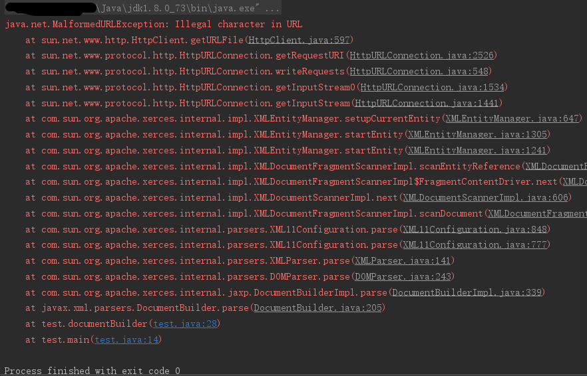Navigate to HttpURLConnection.java:1441
The height and width of the screenshot is (376, 587).
[427, 103]
